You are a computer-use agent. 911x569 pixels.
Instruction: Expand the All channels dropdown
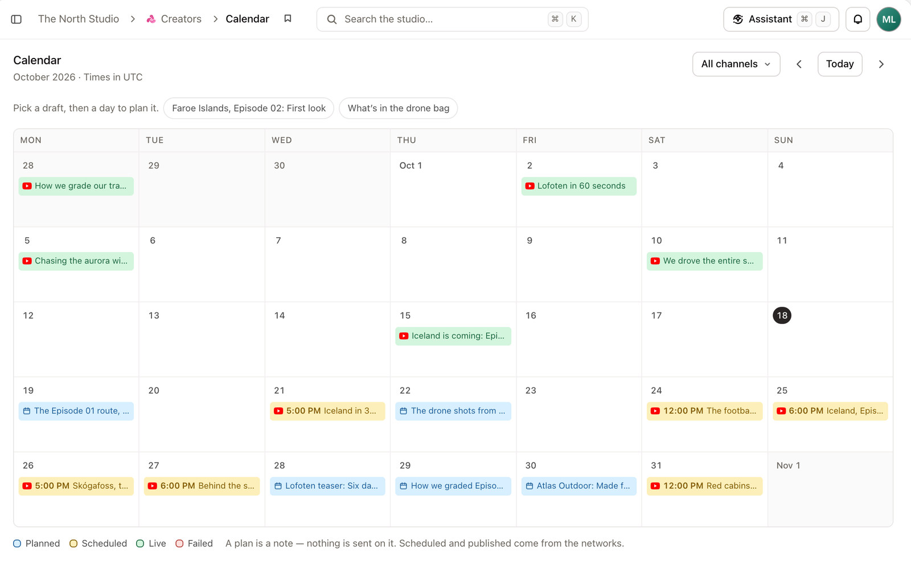click(736, 64)
